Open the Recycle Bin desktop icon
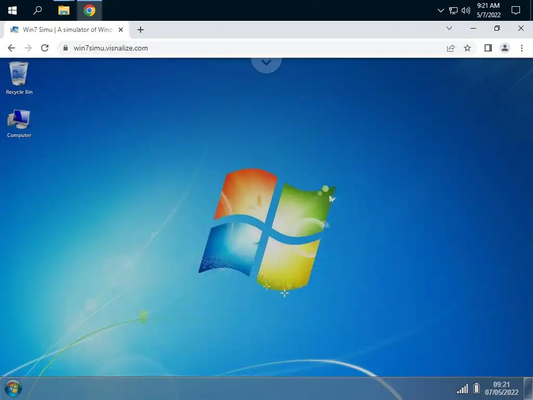 pyautogui.click(x=19, y=78)
